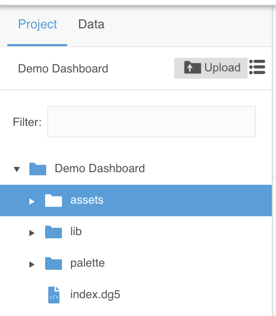Expand the assets folder arrow

click(x=32, y=202)
